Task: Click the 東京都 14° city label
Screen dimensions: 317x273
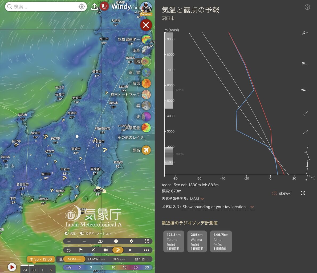Action: coord(95,171)
